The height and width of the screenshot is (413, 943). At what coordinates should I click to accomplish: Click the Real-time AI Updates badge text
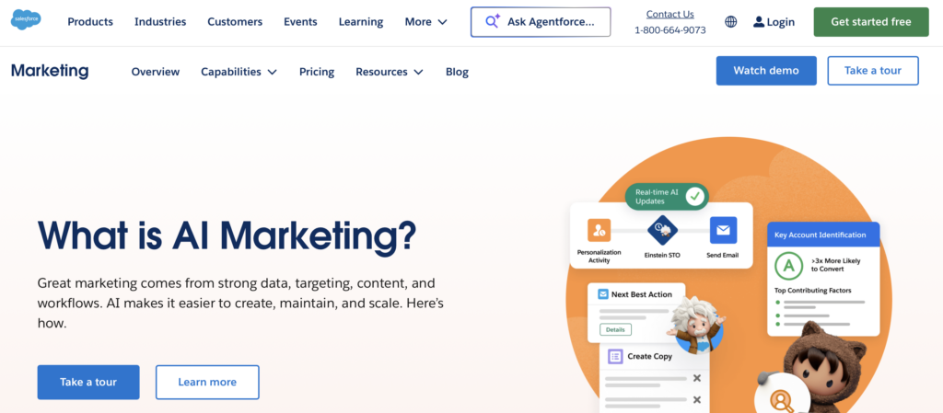pos(657,196)
